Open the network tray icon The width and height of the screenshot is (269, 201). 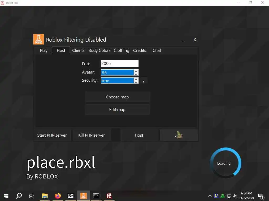[x=229, y=196]
